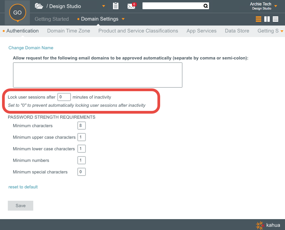
Task: Switch to list lines layout icon
Action: point(275,19)
